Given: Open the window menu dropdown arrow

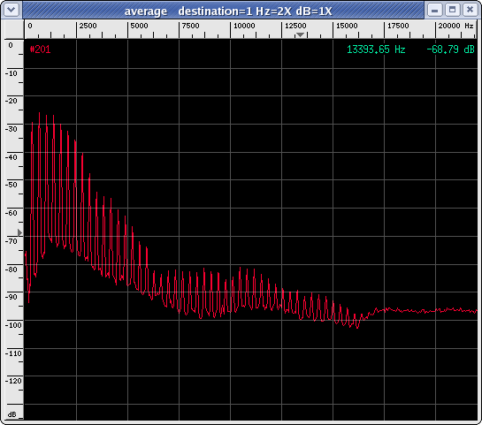Looking at the screenshot, I should pos(11,10).
